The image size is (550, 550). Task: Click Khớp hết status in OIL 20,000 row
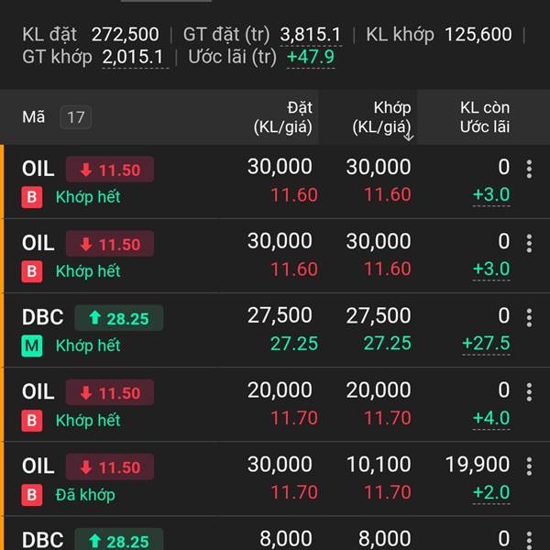pyautogui.click(x=88, y=420)
